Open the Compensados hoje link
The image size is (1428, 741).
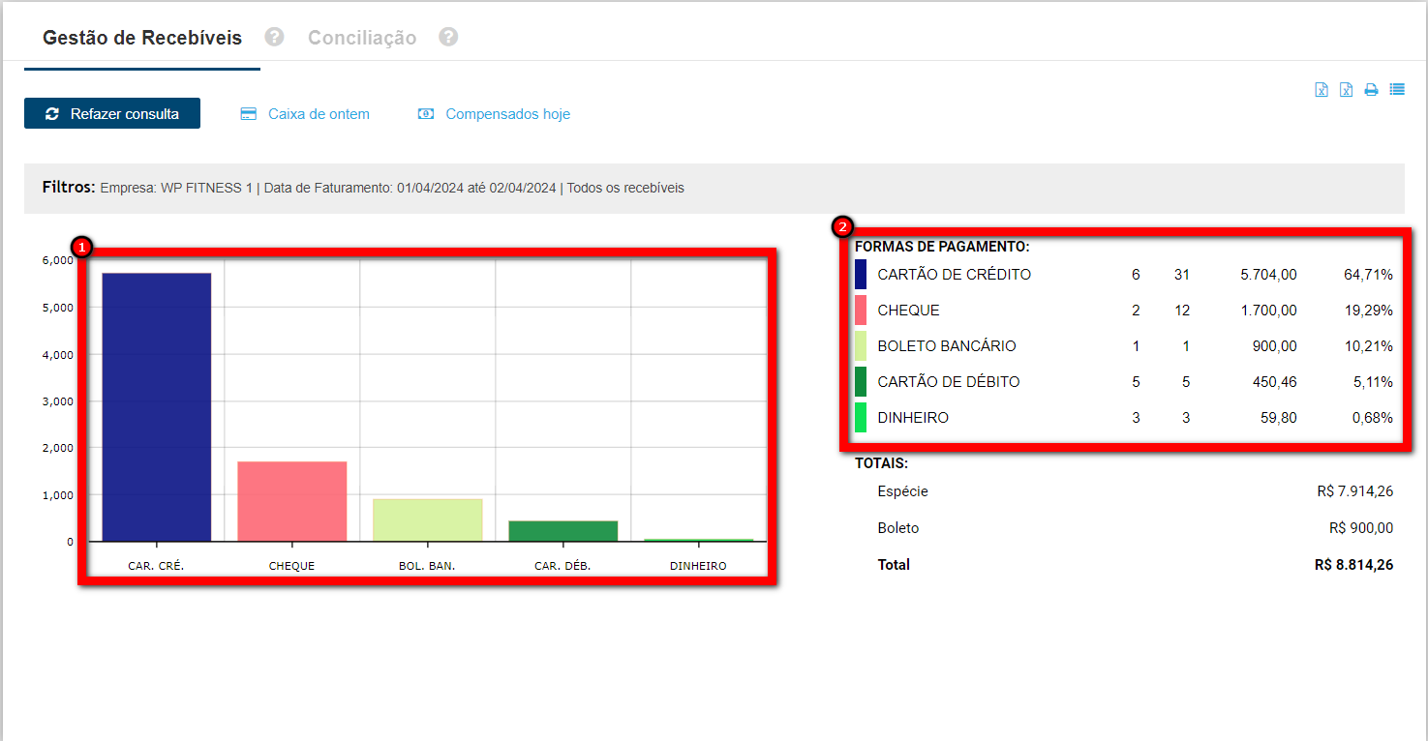(x=507, y=114)
